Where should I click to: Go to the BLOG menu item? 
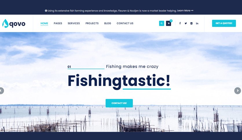tap(108, 23)
